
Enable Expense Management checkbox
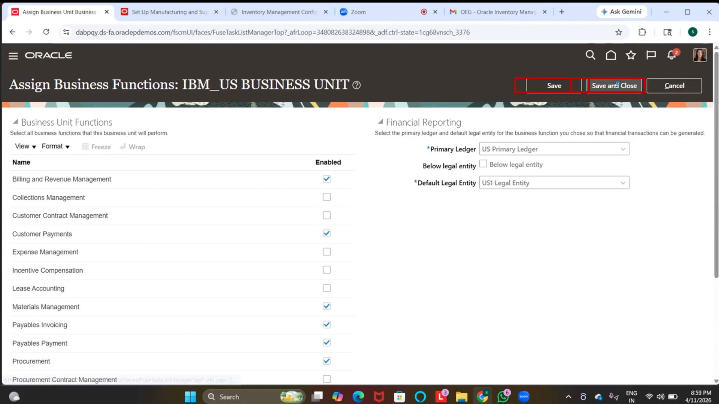pyautogui.click(x=327, y=252)
